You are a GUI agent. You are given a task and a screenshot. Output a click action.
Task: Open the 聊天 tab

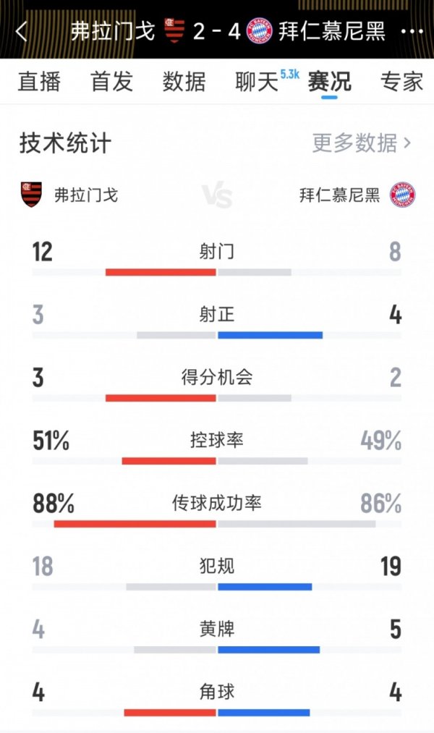257,82
